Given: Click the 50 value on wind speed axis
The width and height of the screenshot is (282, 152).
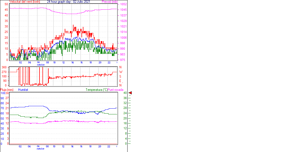Looking at the screenshot, I should [x=6, y=4].
